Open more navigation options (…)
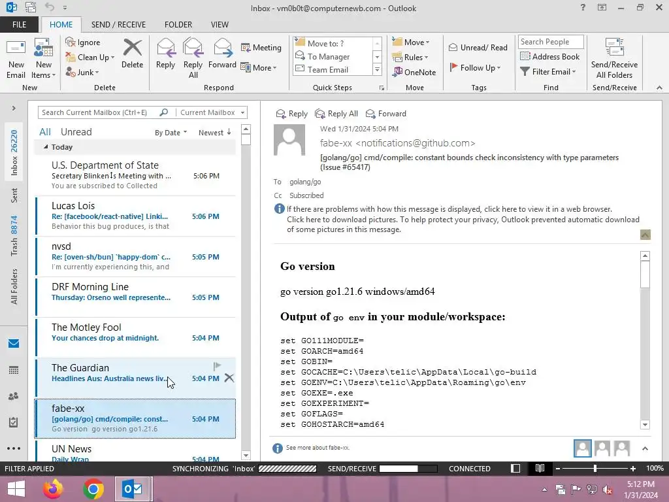The width and height of the screenshot is (669, 502). click(14, 448)
